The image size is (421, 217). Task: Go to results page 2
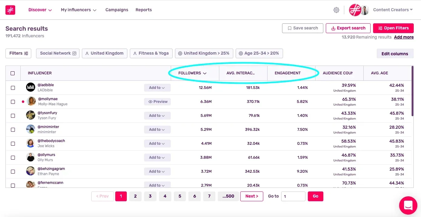click(x=135, y=196)
